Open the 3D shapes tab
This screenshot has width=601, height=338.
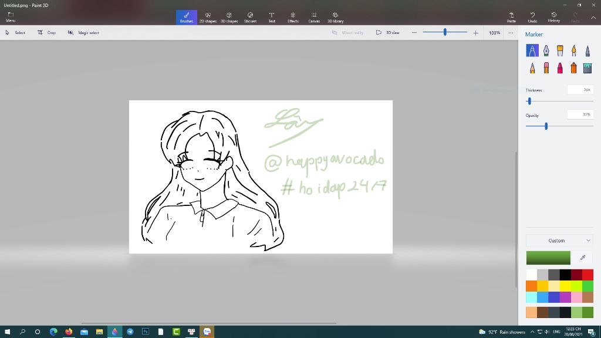tap(229, 17)
